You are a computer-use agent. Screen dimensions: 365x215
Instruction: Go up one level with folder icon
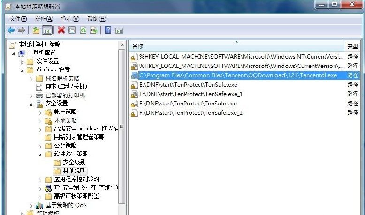[36, 30]
